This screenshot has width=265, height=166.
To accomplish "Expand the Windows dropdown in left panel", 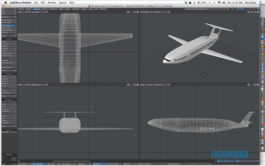I will (x=9, y=17).
